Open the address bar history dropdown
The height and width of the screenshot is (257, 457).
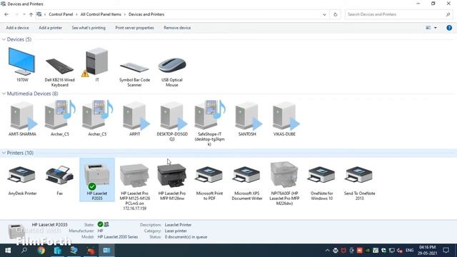click(324, 14)
